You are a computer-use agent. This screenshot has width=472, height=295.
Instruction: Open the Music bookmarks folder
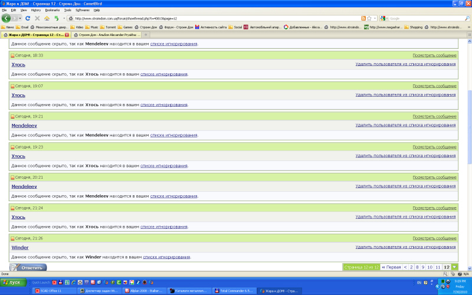92,27
